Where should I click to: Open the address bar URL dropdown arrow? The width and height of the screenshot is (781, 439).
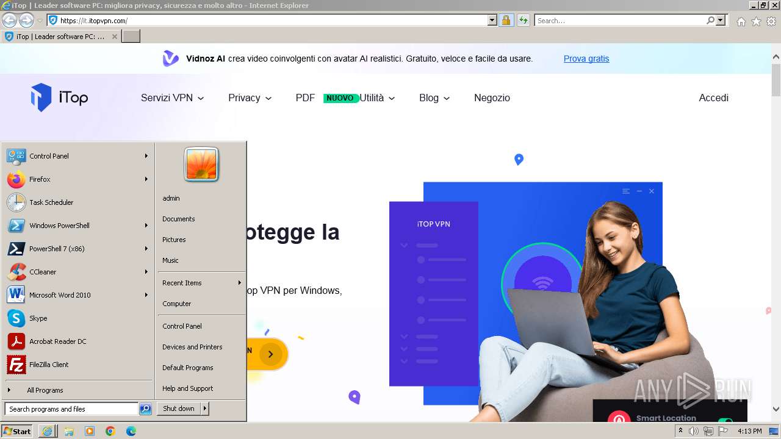click(x=492, y=20)
